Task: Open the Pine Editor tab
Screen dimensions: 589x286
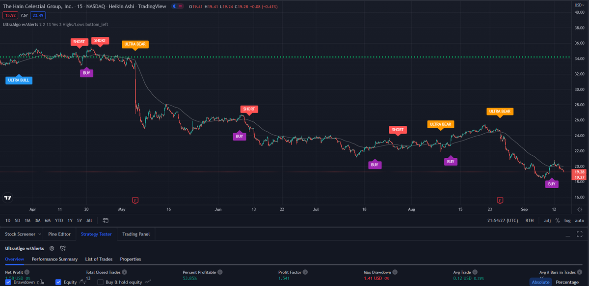Action: 59,234
